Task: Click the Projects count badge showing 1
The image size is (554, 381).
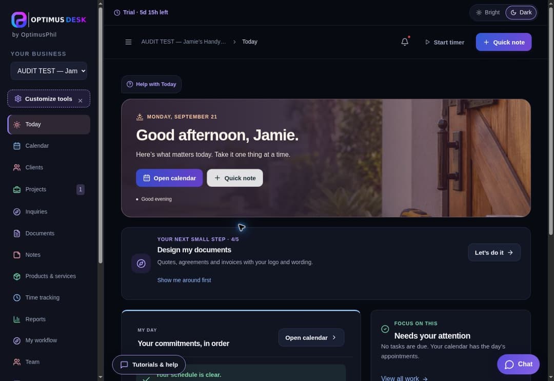Action: (x=81, y=189)
